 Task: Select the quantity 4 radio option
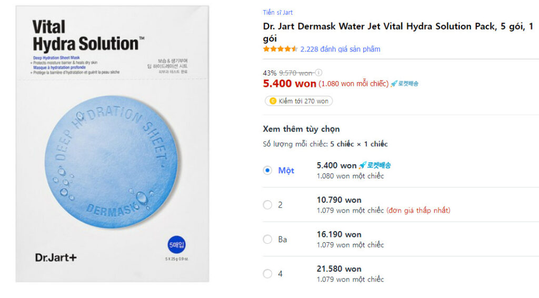click(x=267, y=274)
